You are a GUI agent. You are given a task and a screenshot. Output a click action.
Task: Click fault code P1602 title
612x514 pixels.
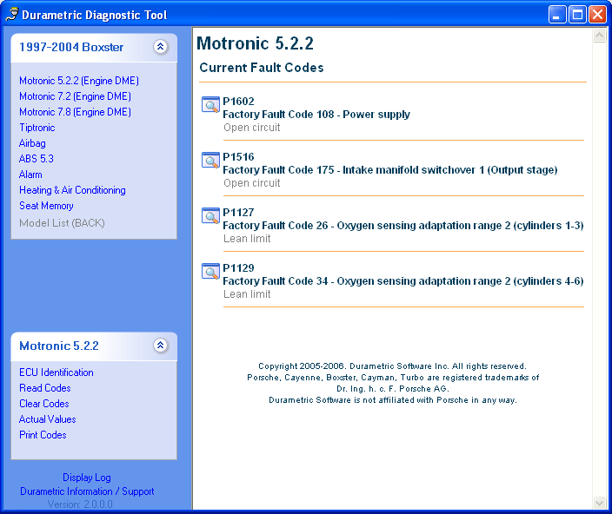238,102
